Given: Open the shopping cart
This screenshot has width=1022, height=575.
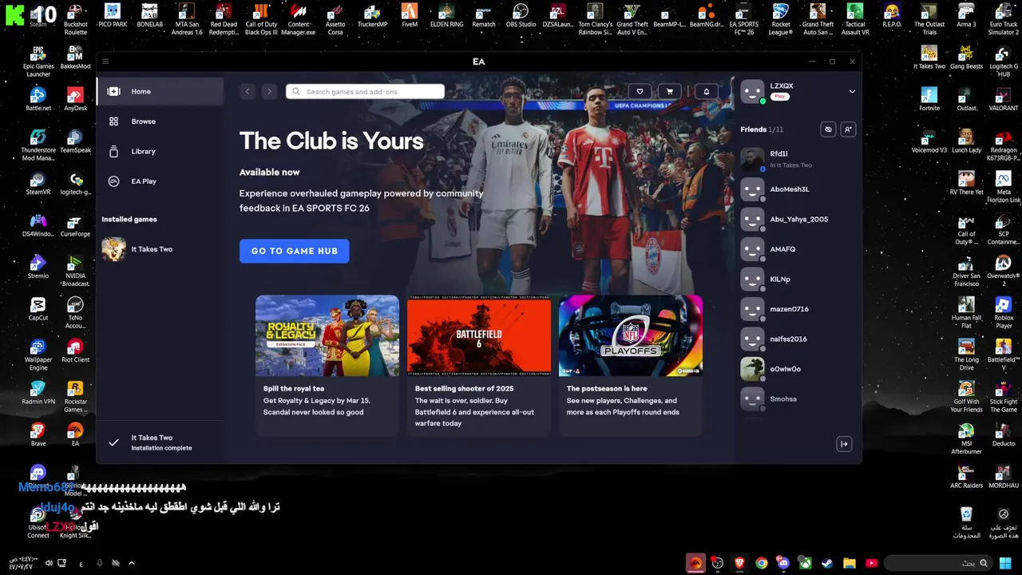Looking at the screenshot, I should pyautogui.click(x=670, y=92).
